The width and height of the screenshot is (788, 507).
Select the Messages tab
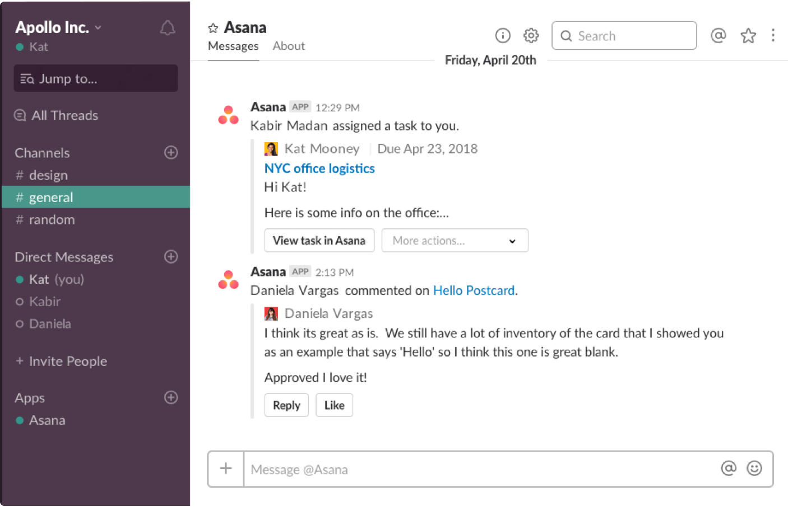pos(233,46)
